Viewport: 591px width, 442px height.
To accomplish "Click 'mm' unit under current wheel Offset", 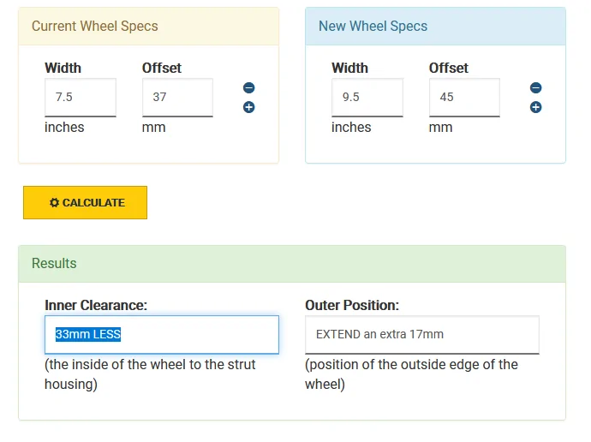I will [x=154, y=128].
